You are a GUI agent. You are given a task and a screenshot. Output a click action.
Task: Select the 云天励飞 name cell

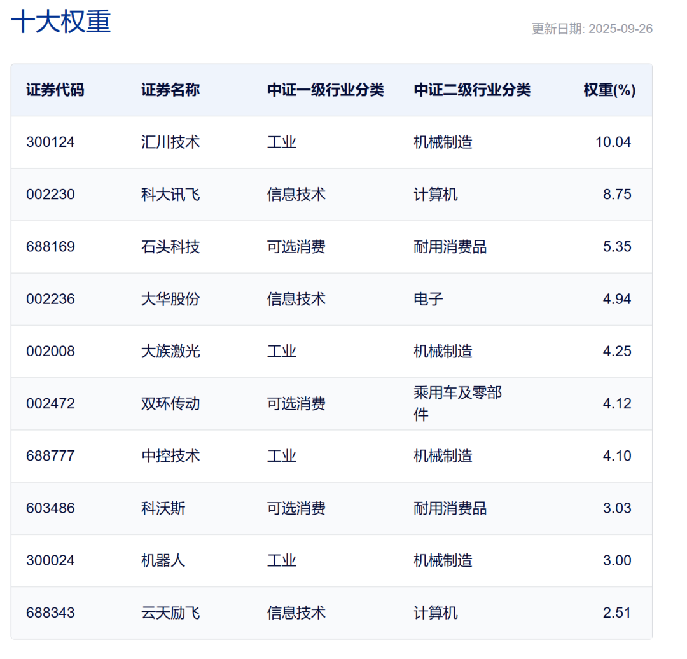[170, 612]
